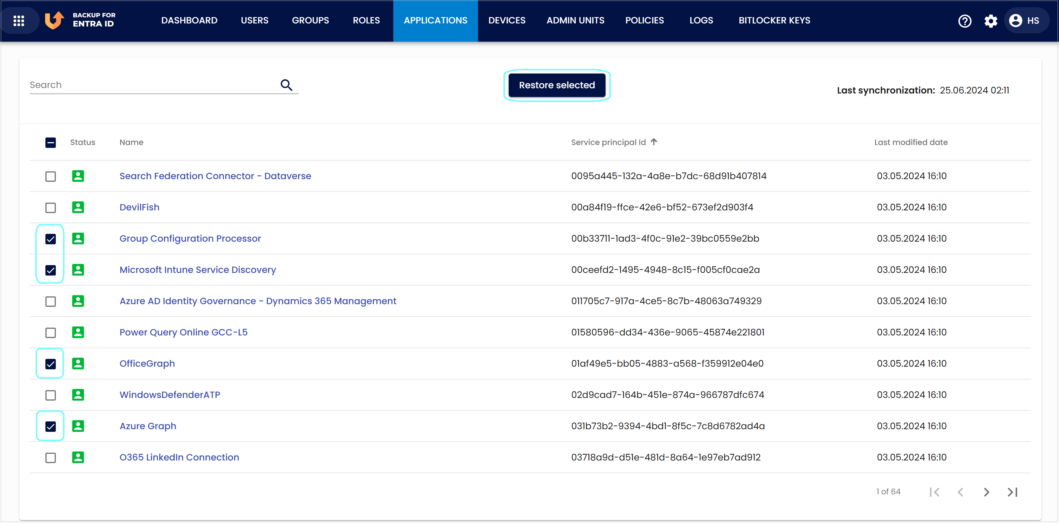The height and width of the screenshot is (523, 1059).
Task: Sort by the Status column header
Action: 83,142
